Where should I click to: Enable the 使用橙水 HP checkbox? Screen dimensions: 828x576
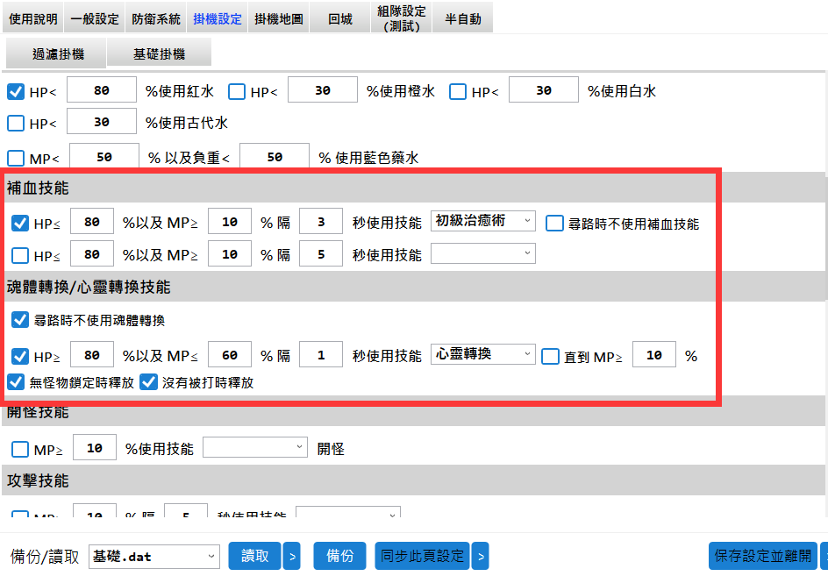click(237, 91)
